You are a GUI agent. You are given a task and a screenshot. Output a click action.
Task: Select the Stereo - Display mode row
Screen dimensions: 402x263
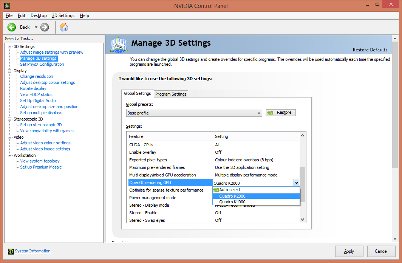coord(170,205)
